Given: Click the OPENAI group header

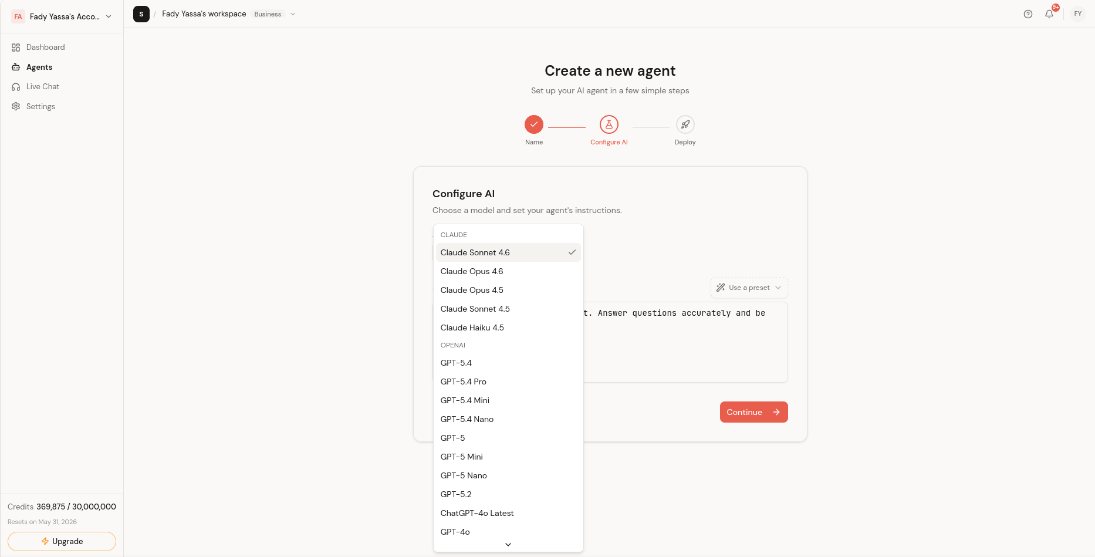Looking at the screenshot, I should [x=453, y=345].
